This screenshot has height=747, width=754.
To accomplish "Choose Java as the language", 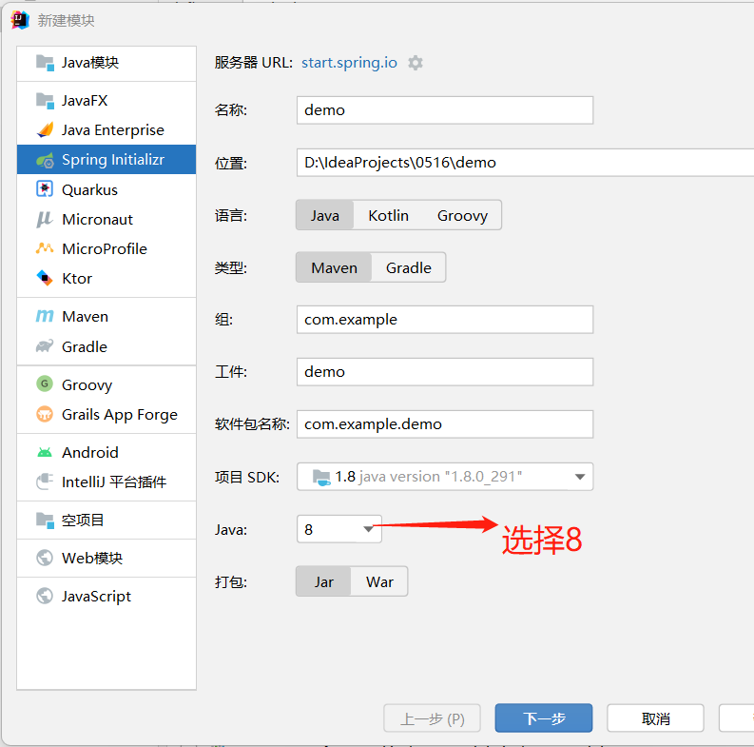I will pos(324,215).
